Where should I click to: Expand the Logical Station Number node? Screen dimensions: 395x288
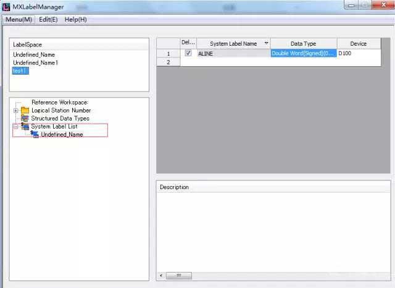point(16,111)
